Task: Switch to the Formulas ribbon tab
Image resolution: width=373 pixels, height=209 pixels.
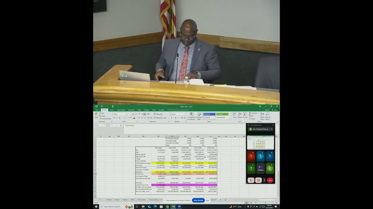Action: coord(131,110)
